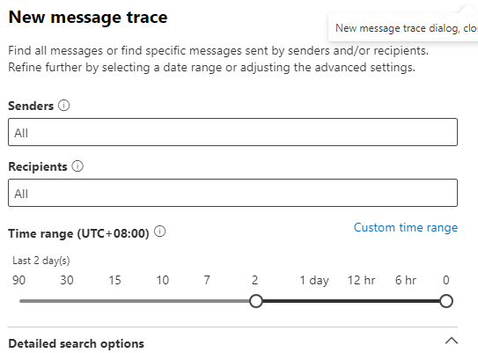478x353 pixels.
Task: Choose the 7 days tick label
Action: 207,280
